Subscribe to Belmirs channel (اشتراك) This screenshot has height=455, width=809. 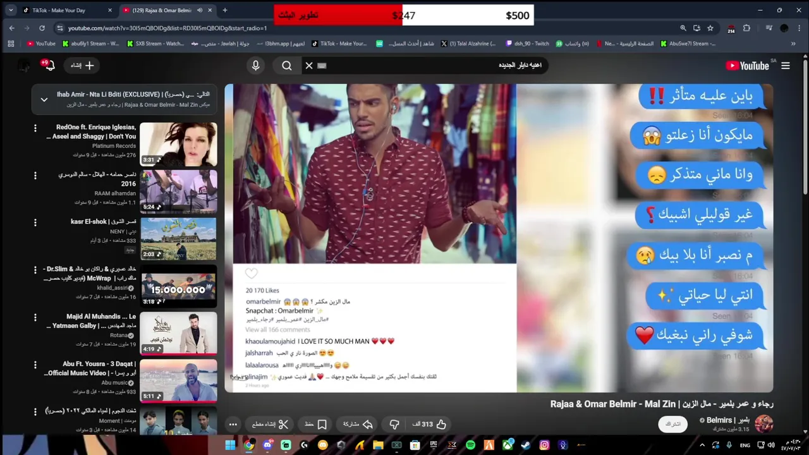click(673, 424)
